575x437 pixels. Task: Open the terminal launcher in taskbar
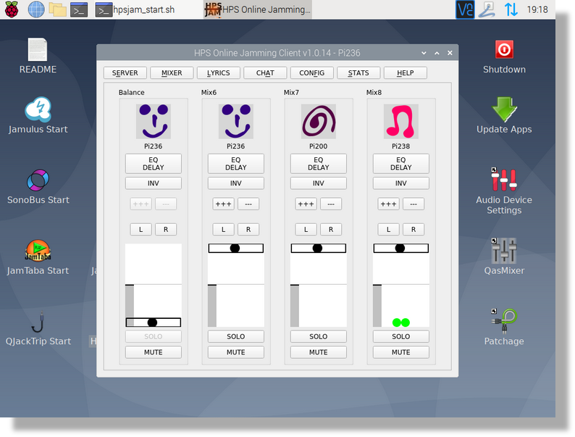tap(79, 9)
